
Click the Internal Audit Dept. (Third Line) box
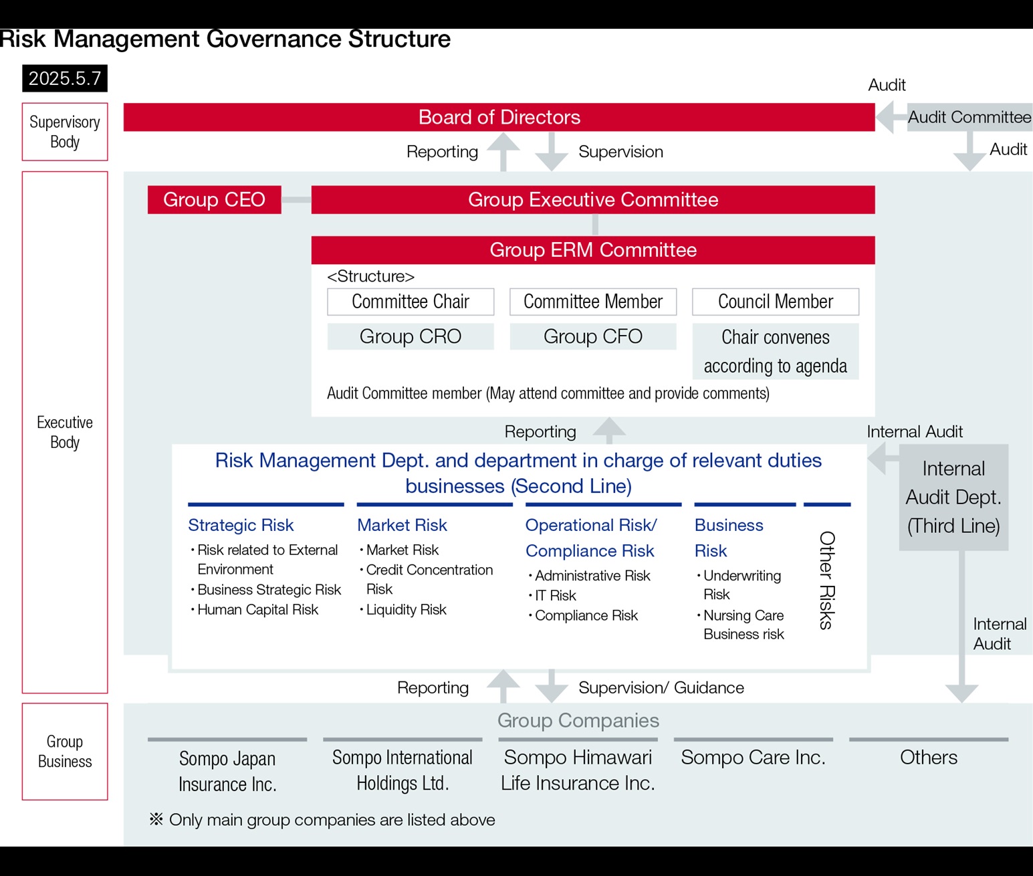coord(953,498)
